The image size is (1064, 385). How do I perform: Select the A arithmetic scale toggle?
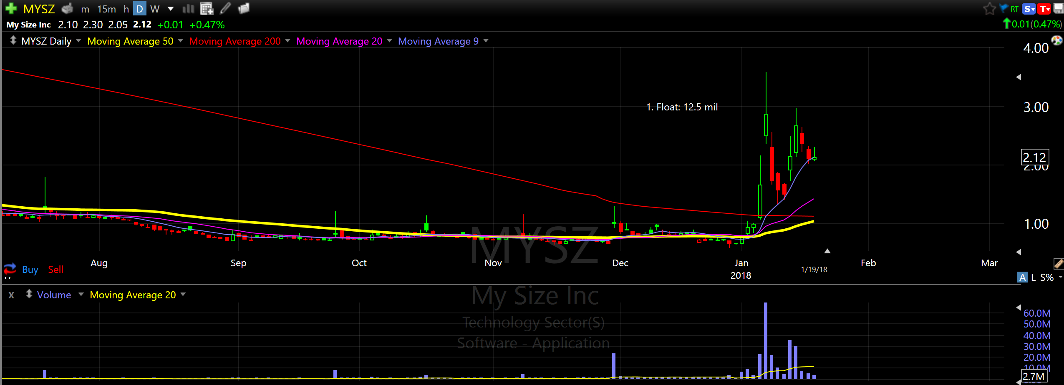coord(1022,277)
